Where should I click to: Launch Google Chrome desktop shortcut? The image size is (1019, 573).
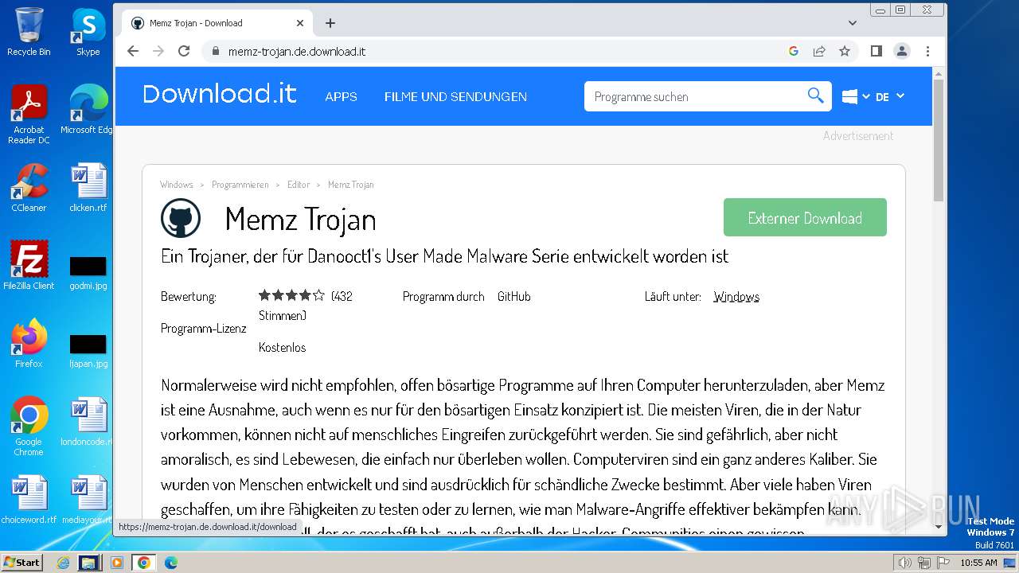[29, 427]
